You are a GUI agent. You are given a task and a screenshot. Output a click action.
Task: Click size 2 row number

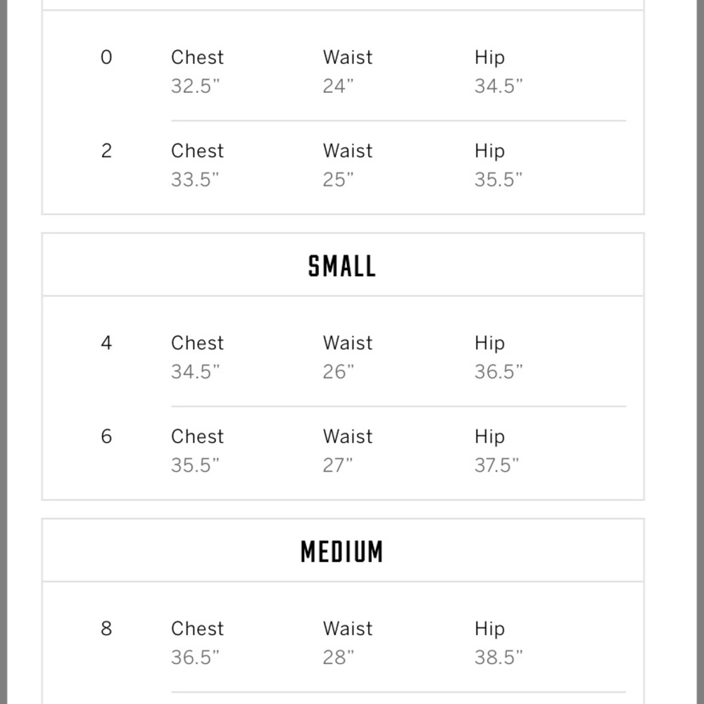click(106, 151)
